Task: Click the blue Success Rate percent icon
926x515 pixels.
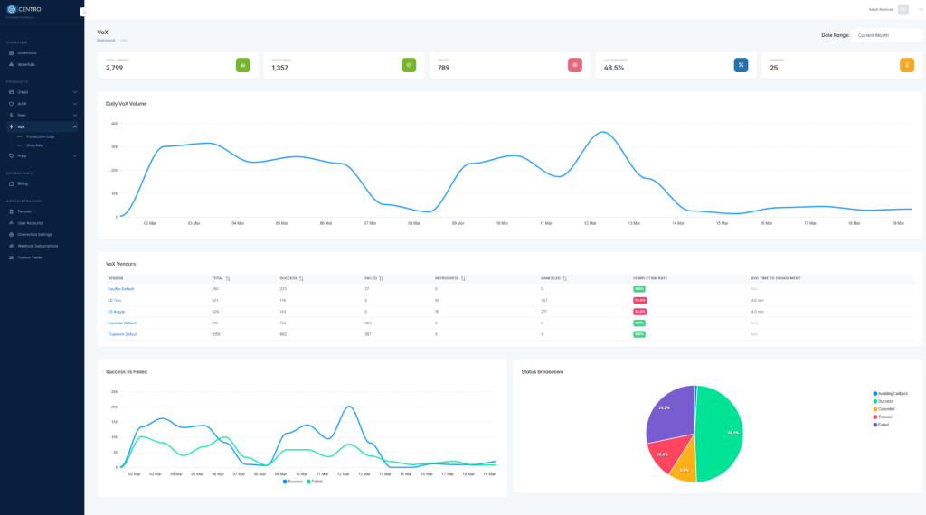Action: point(741,65)
